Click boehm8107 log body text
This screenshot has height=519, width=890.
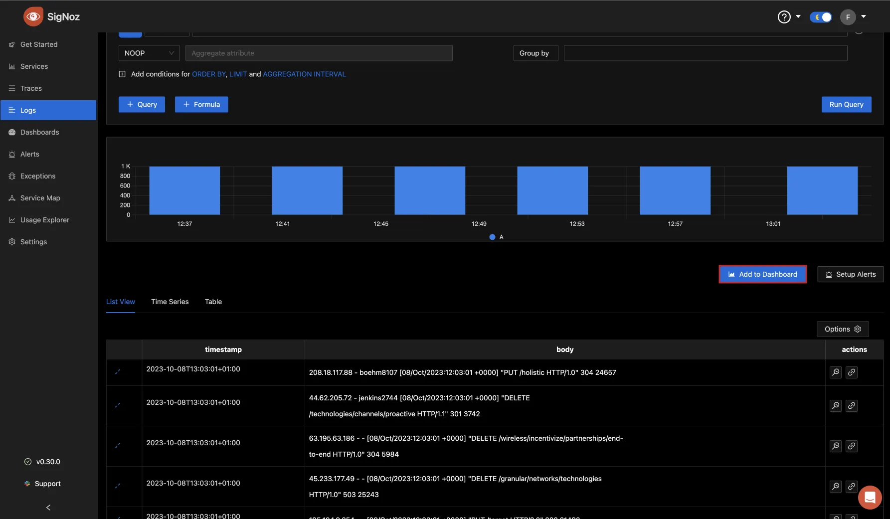(x=462, y=372)
